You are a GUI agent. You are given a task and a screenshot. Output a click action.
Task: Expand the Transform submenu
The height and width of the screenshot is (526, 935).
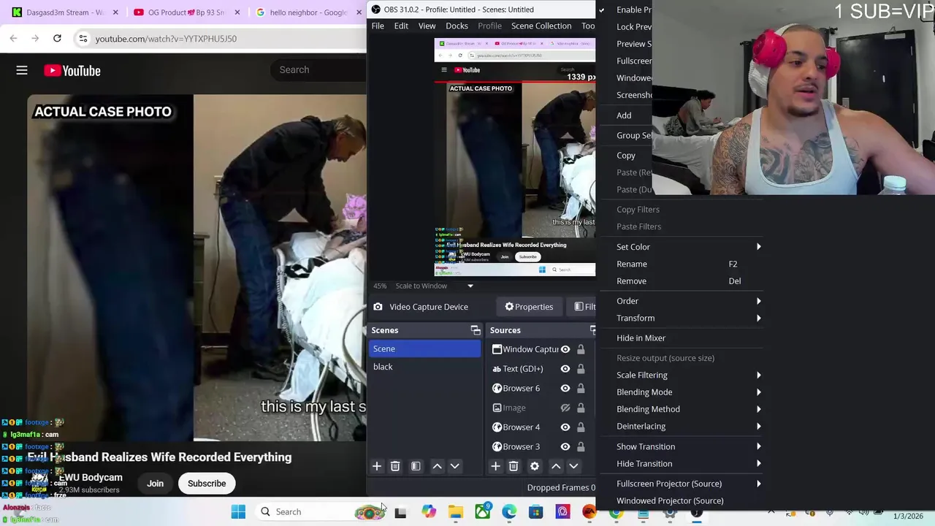click(x=689, y=318)
